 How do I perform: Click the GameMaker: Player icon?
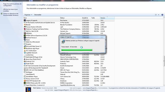25,76
